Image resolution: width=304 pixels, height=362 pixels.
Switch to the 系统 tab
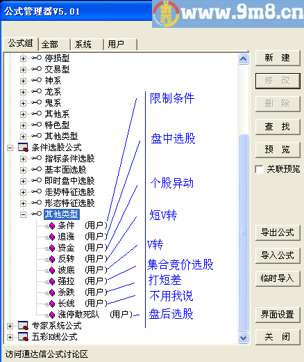[87, 45]
